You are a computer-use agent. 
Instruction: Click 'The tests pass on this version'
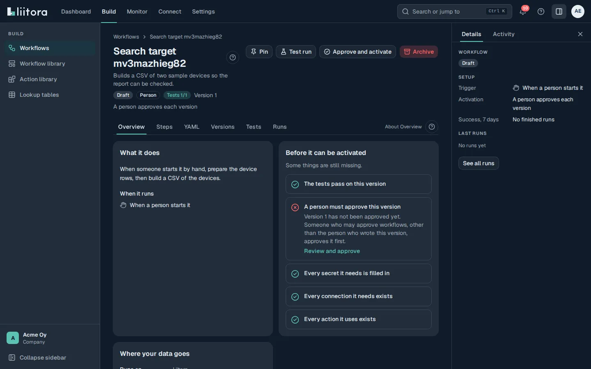click(345, 184)
